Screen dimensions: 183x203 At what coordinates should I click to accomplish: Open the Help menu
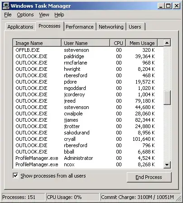tap(59, 15)
